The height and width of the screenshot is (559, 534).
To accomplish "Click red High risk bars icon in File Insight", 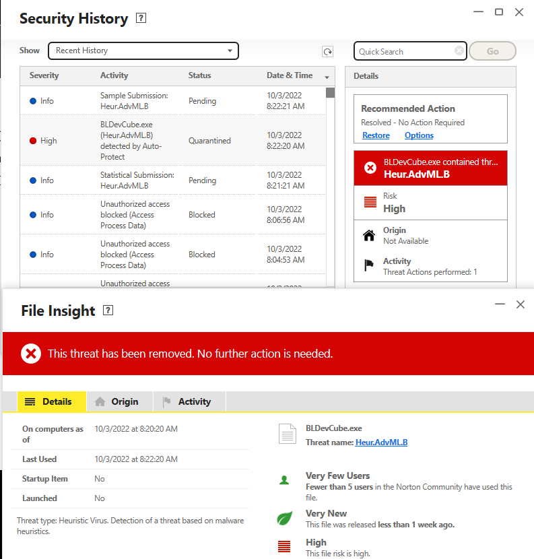I will [x=284, y=546].
